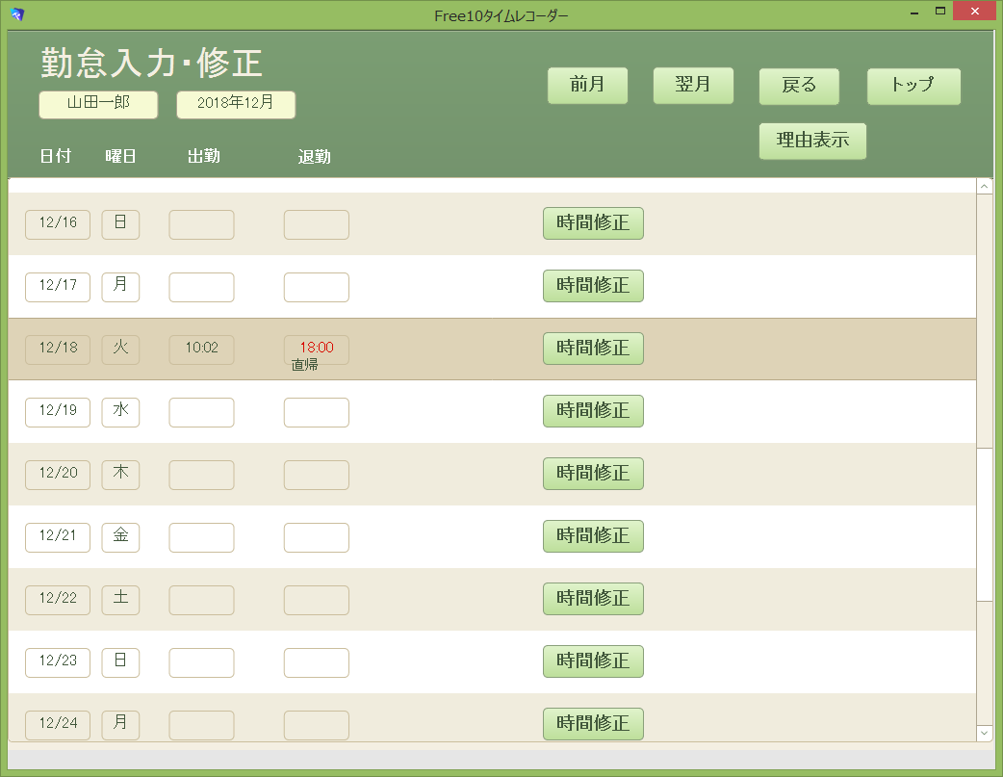Click the 12/19 clock-out field
Viewport: 1003px width, 777px height.
[317, 413]
